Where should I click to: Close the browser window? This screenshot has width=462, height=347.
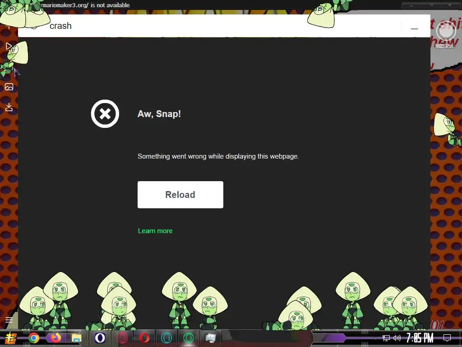tap(450, 5)
